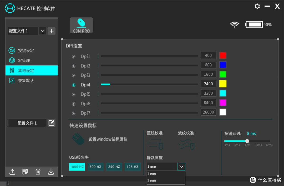Open the yellow Dpi4 color swatch
The image size is (284, 186).
click(223, 84)
